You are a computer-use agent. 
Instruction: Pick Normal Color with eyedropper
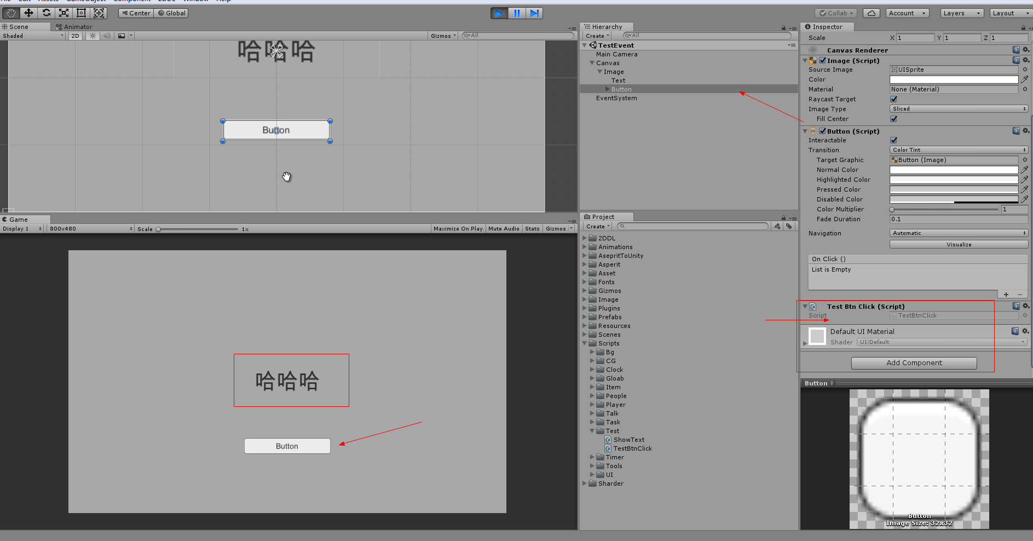[1025, 170]
